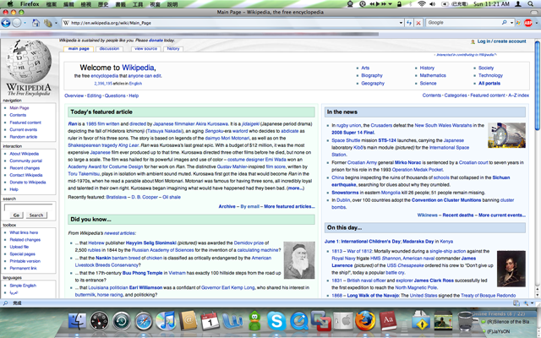541x338 pixels.
Task: Open the search engine selection dropdown
Action: tap(511, 23)
